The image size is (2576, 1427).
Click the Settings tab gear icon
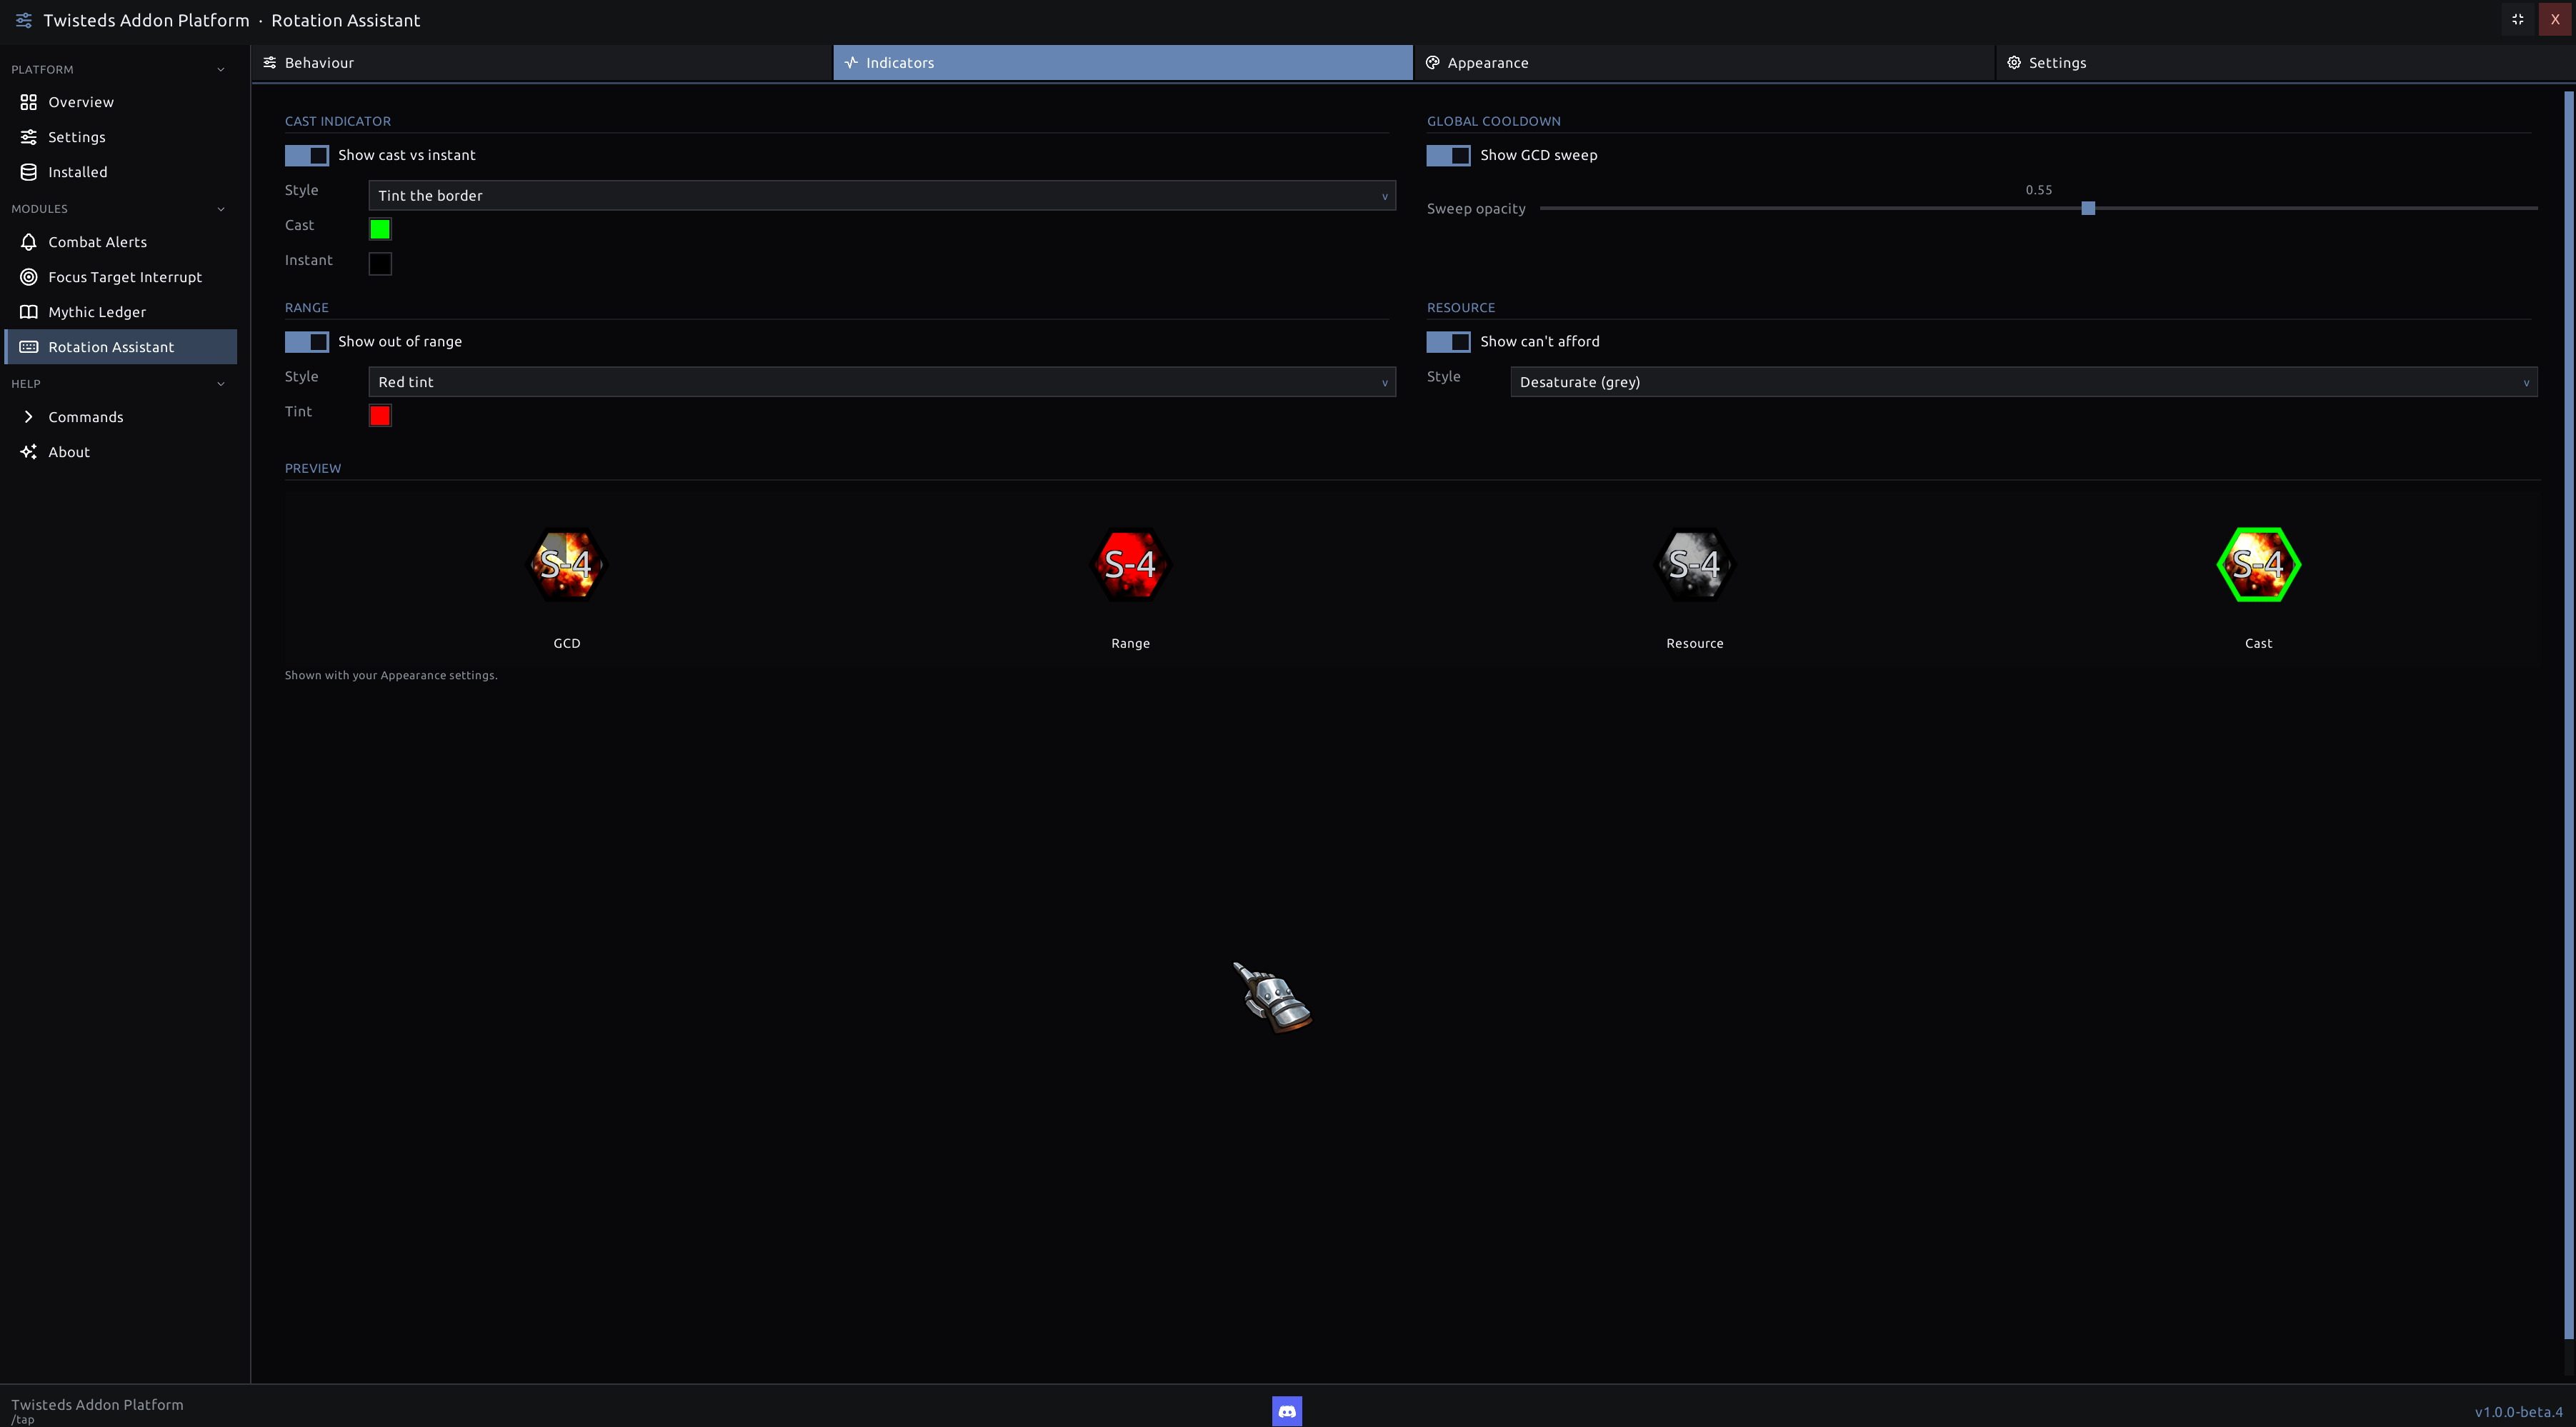click(x=2014, y=62)
